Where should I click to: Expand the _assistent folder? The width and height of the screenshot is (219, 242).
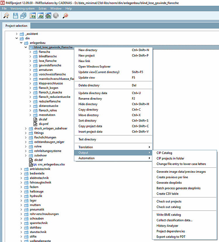coord(17,34)
